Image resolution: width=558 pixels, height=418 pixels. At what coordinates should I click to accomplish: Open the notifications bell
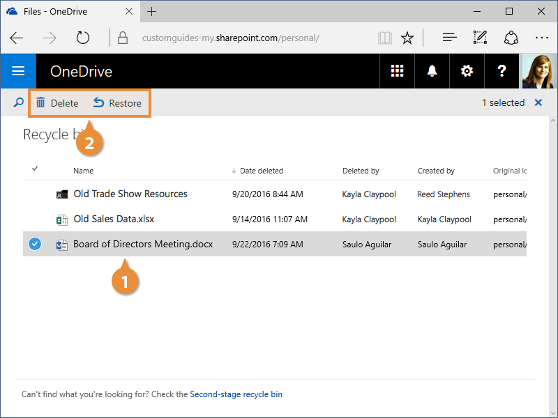(x=432, y=71)
